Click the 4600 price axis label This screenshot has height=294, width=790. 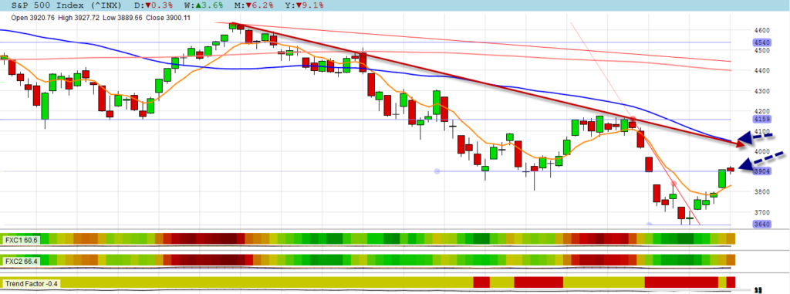[x=761, y=30]
